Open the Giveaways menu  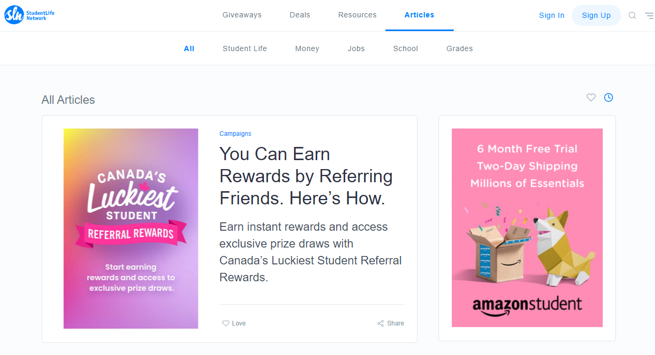tap(242, 15)
